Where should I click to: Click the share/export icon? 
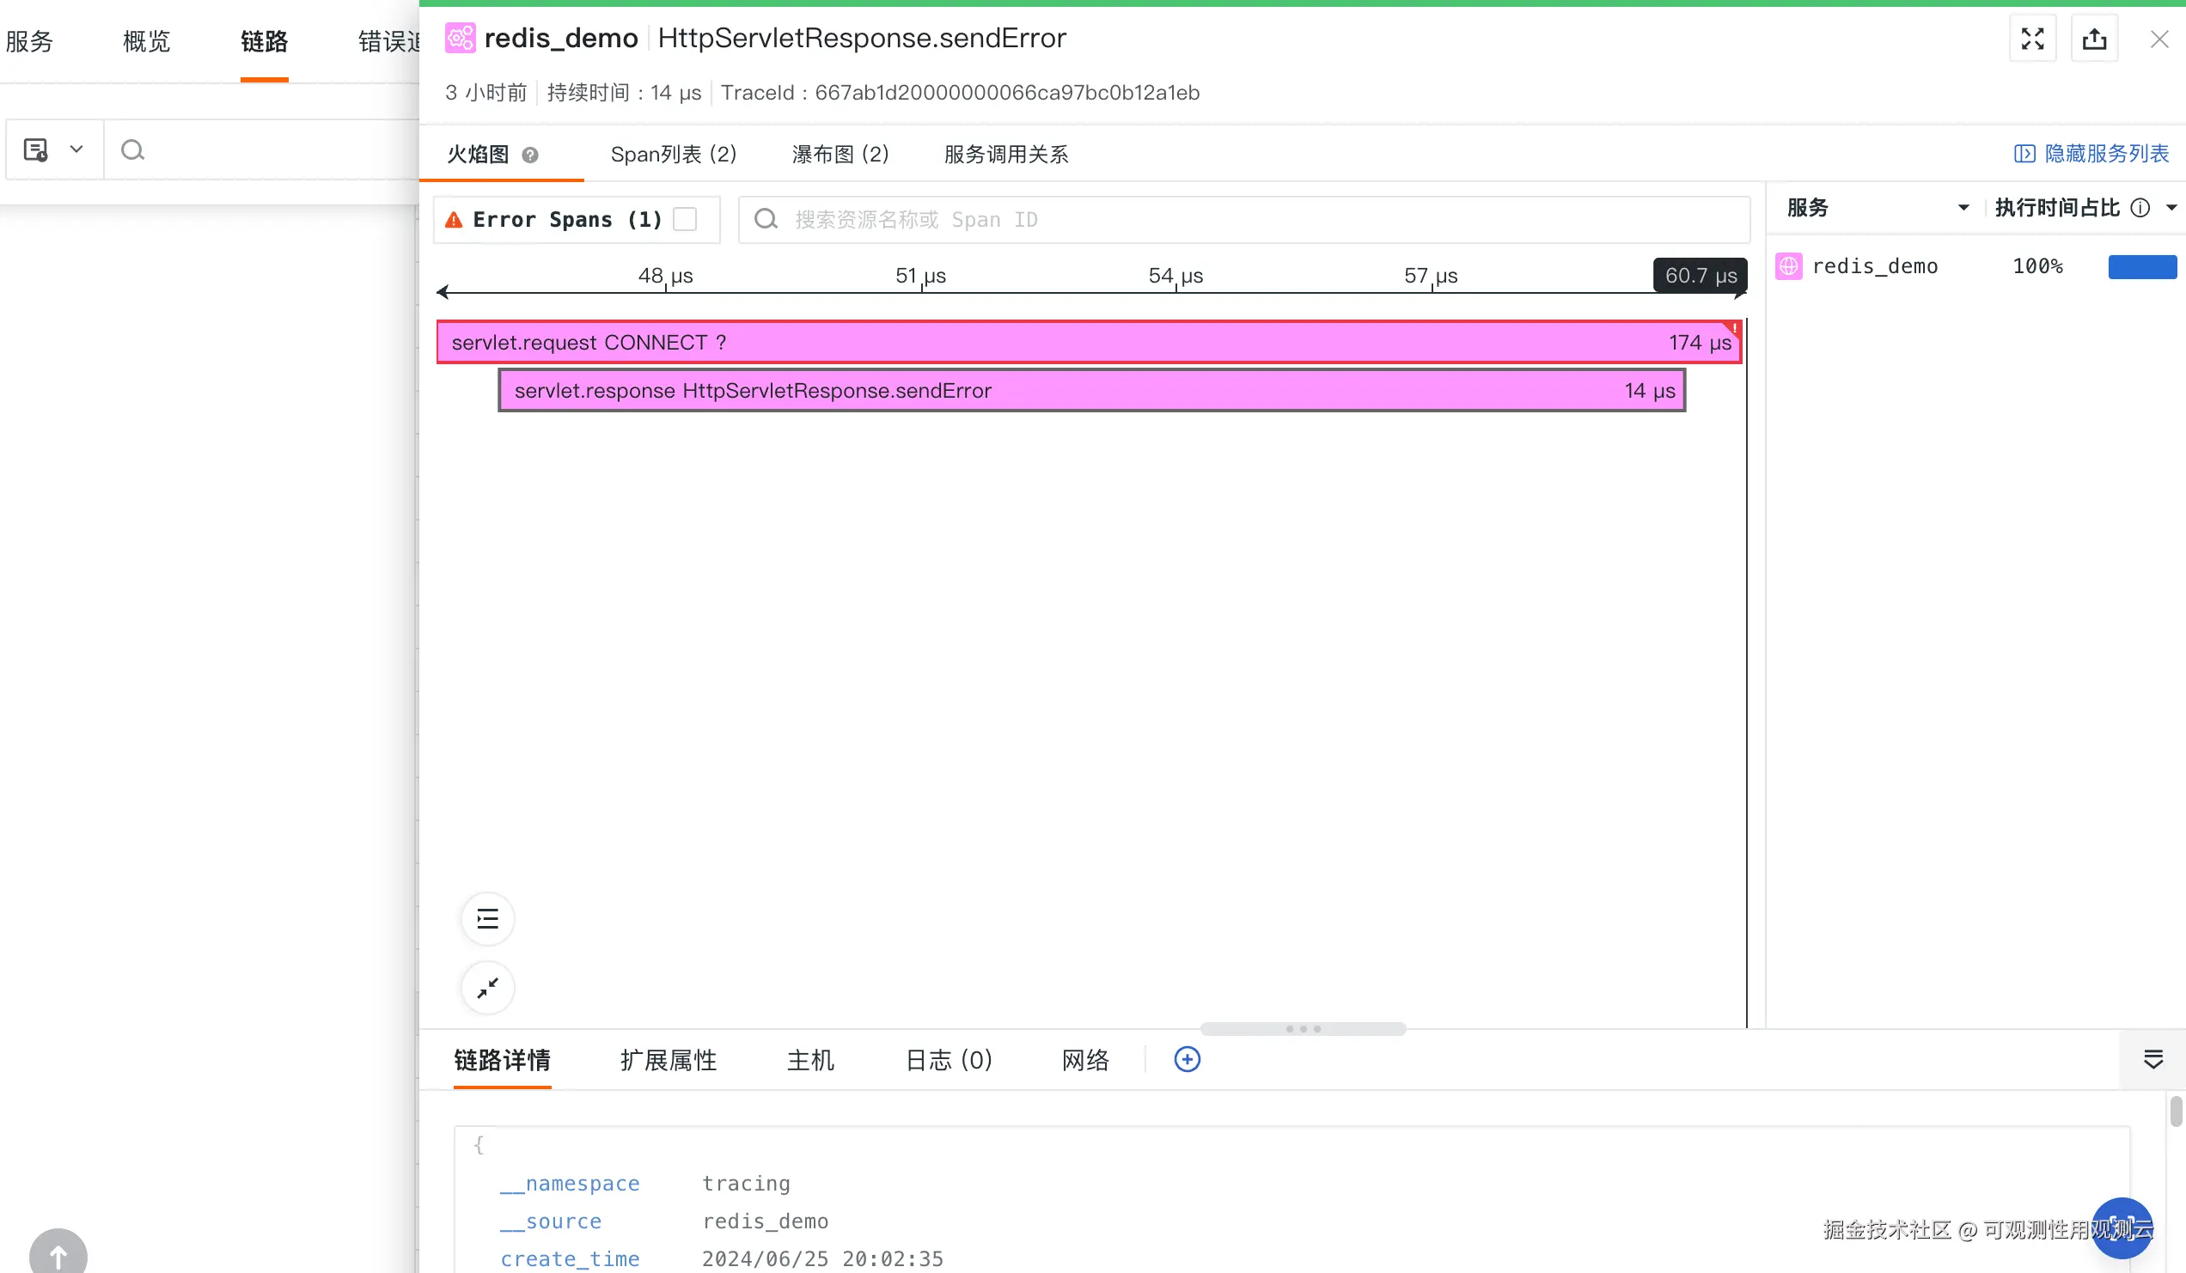click(2094, 39)
